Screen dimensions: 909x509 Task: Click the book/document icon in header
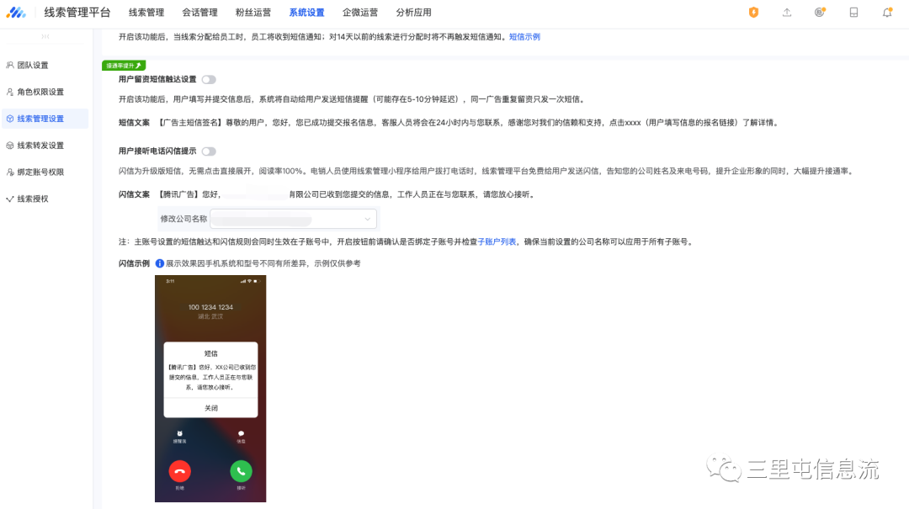[853, 13]
